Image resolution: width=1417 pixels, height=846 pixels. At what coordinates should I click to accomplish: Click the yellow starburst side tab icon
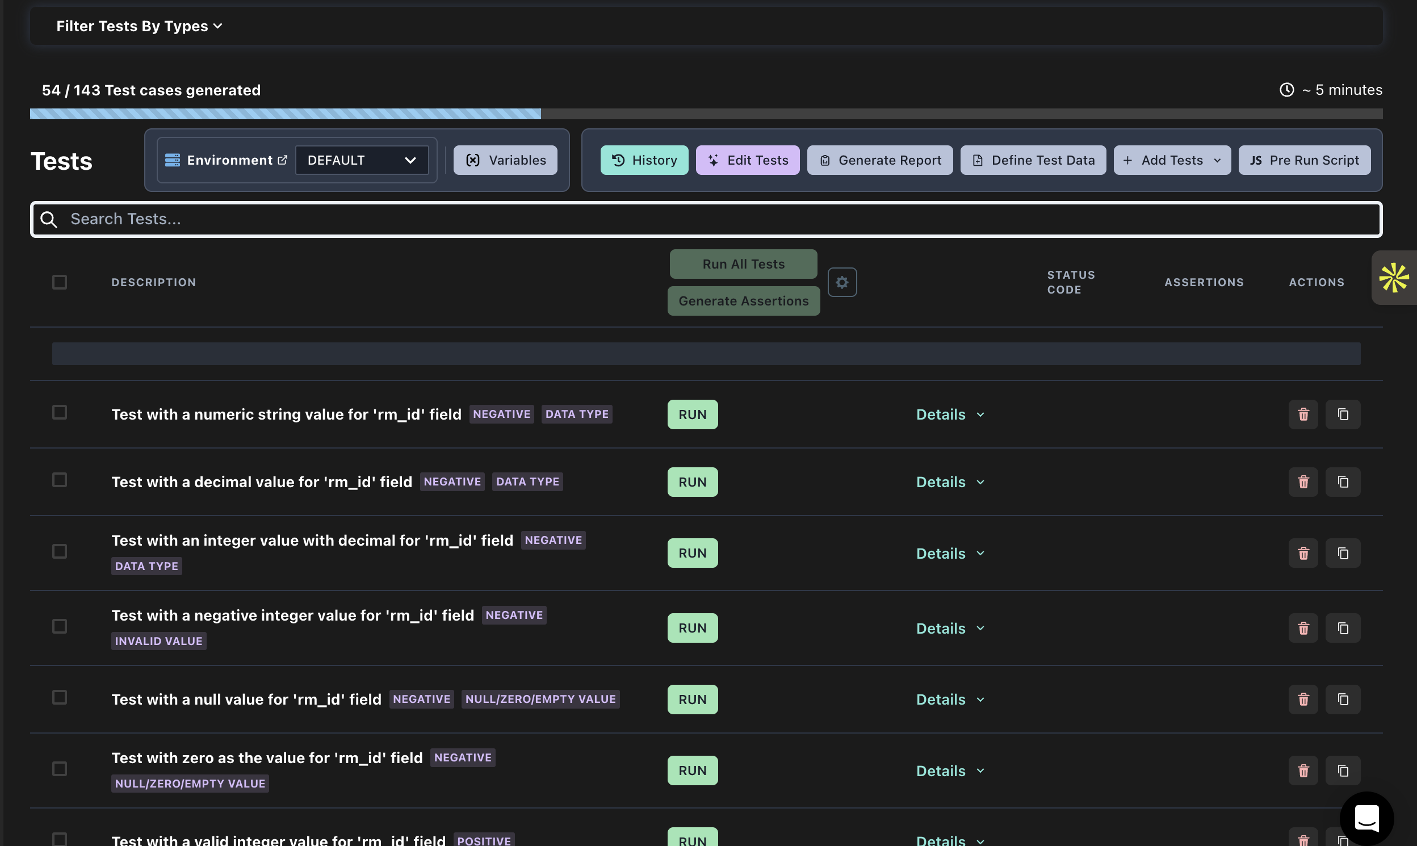click(x=1394, y=278)
